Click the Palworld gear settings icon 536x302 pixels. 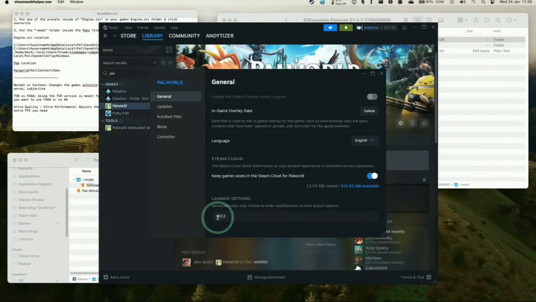coord(401,123)
